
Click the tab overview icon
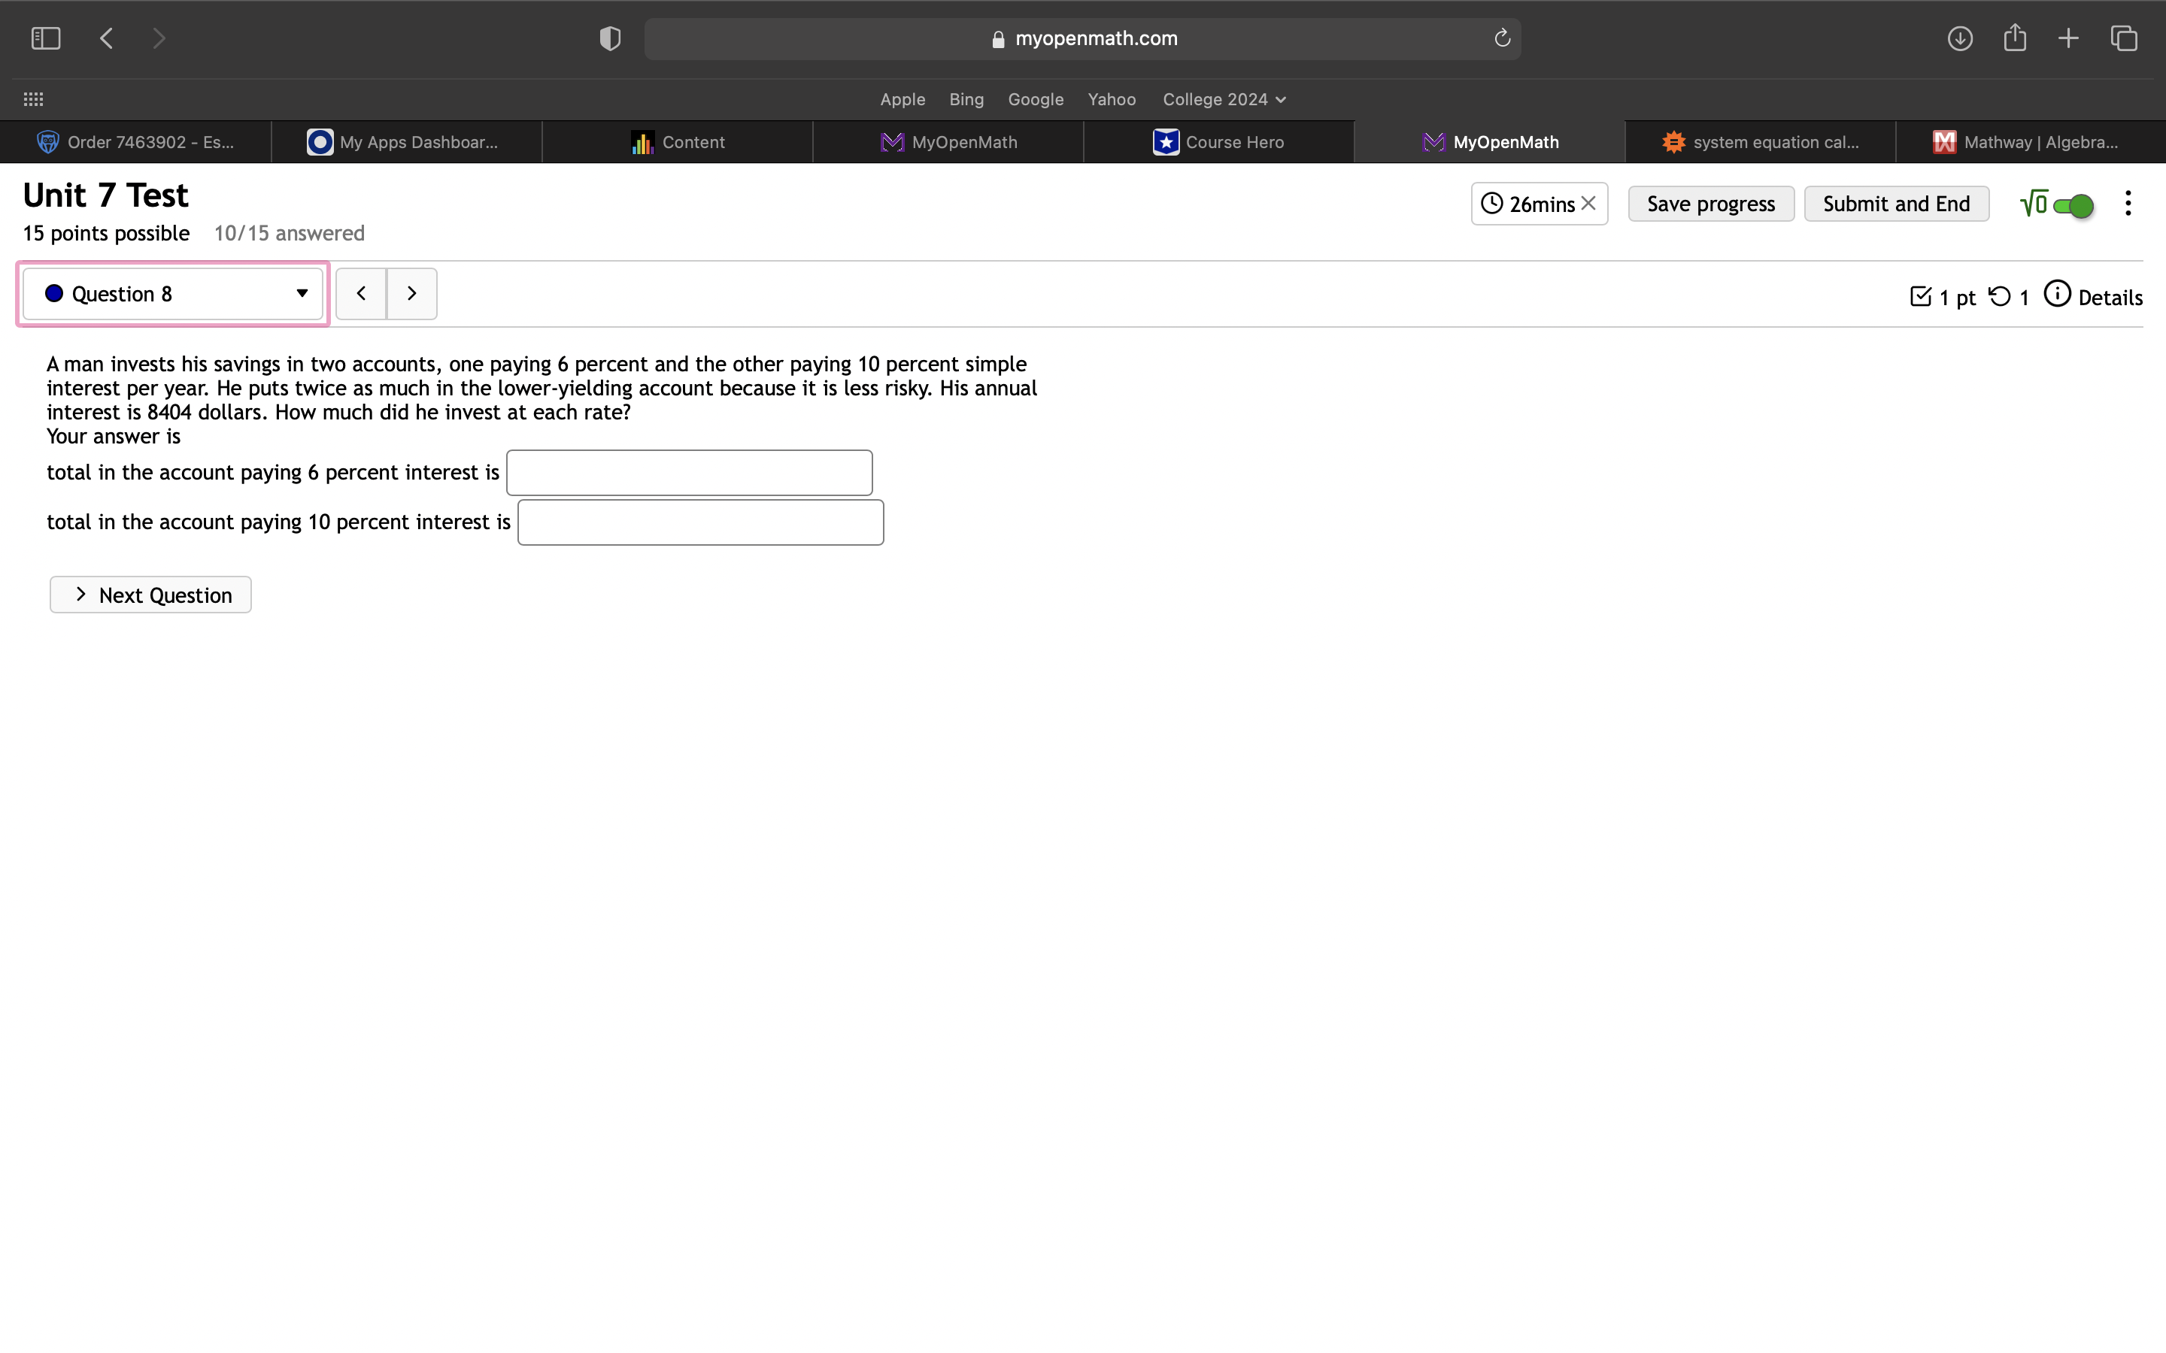point(2123,38)
